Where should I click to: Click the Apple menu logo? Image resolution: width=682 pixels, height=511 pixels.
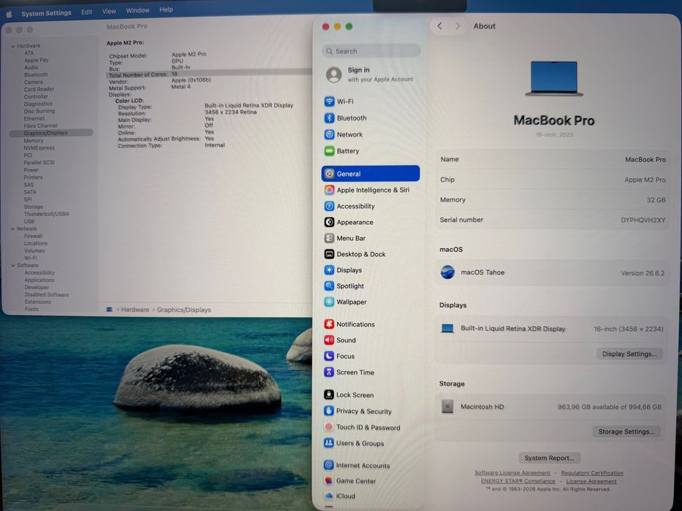tap(9, 14)
